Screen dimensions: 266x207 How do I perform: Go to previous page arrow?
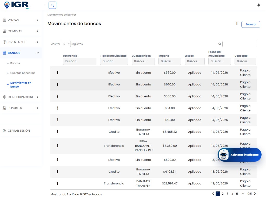[213, 194]
